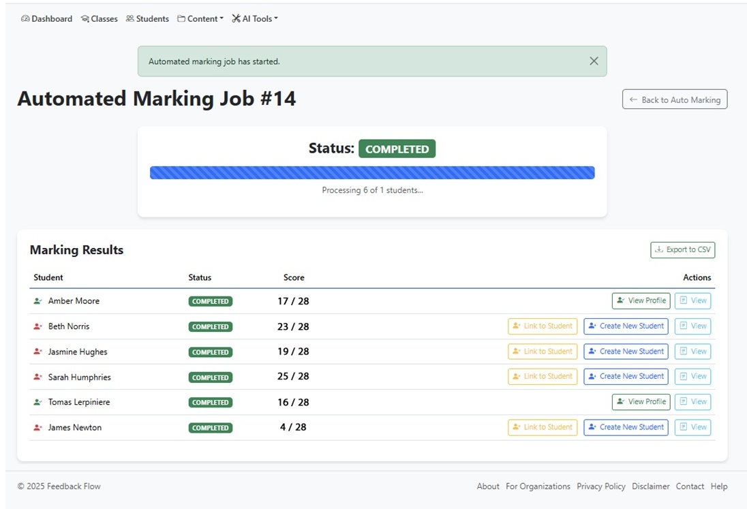Click the person-check icon on Tomas Lerpiniere's View Profile

620,402
